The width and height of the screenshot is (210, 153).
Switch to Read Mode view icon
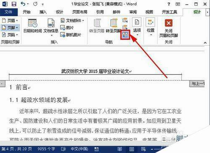[x=120, y=149]
